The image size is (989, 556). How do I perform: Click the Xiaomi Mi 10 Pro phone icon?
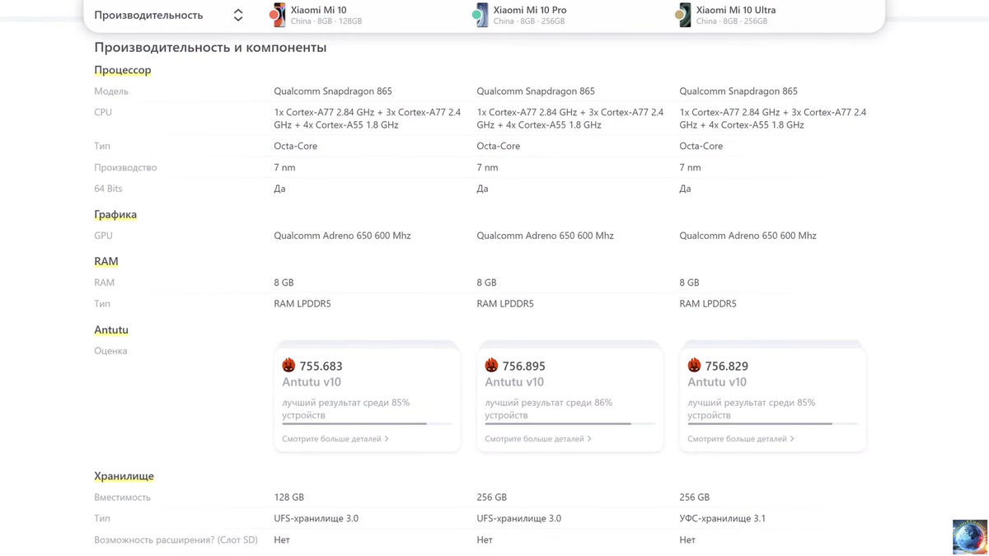(x=480, y=15)
